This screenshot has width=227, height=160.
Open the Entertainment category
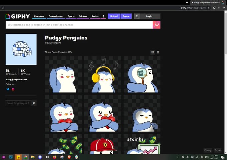click(x=56, y=16)
